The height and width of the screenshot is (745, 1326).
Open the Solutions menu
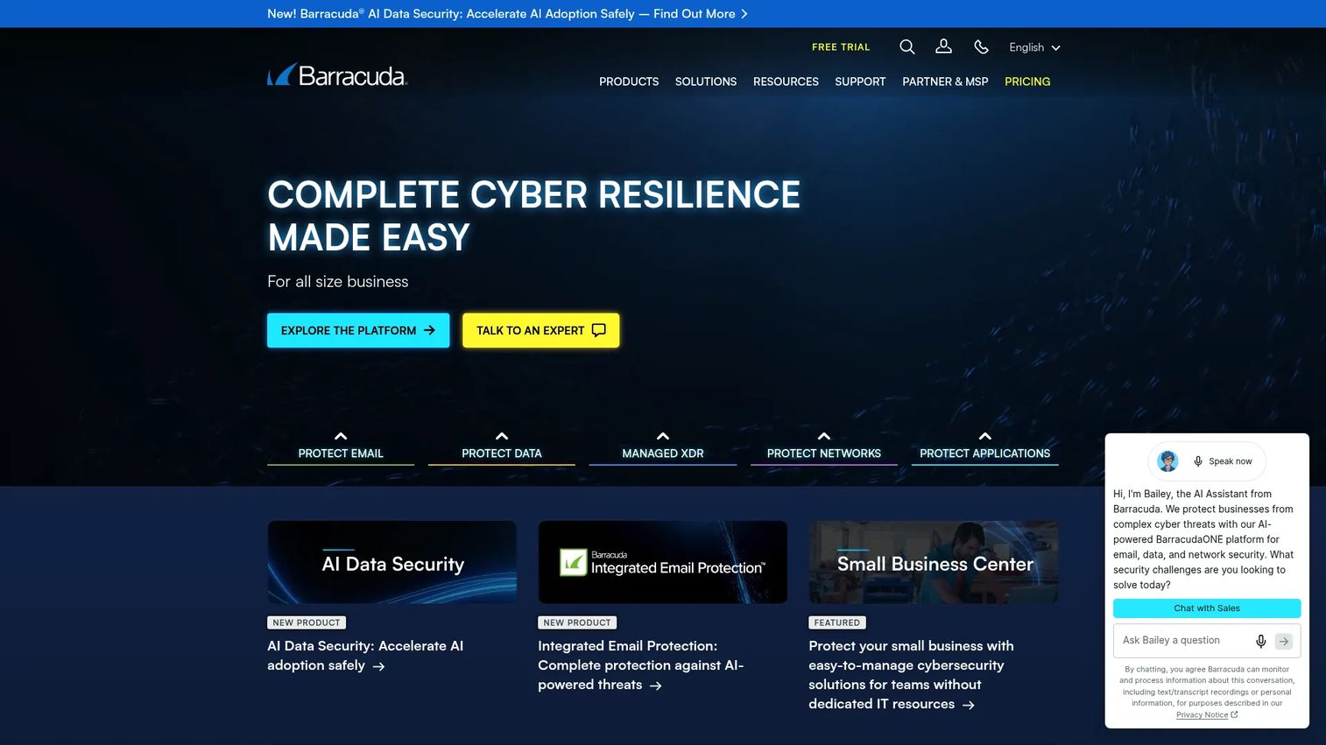[x=706, y=81]
